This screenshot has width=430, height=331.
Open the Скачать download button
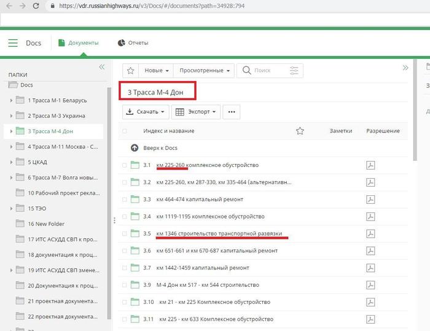tap(146, 112)
